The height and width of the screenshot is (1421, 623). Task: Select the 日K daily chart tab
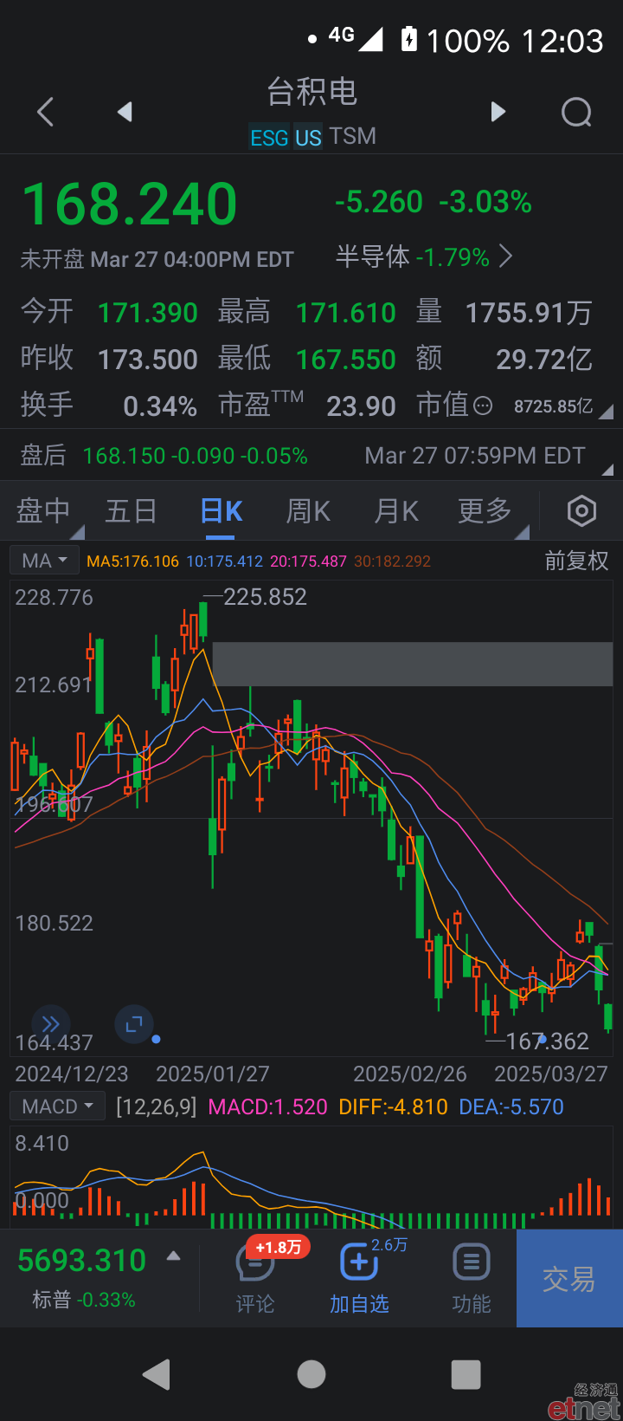click(x=221, y=511)
